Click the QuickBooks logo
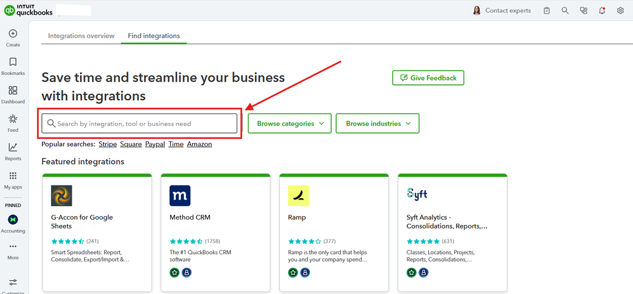 coord(29,11)
